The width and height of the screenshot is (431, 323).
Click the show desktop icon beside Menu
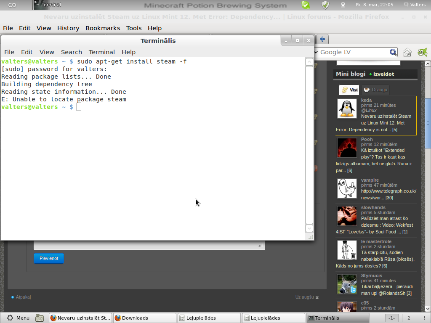coord(40,318)
